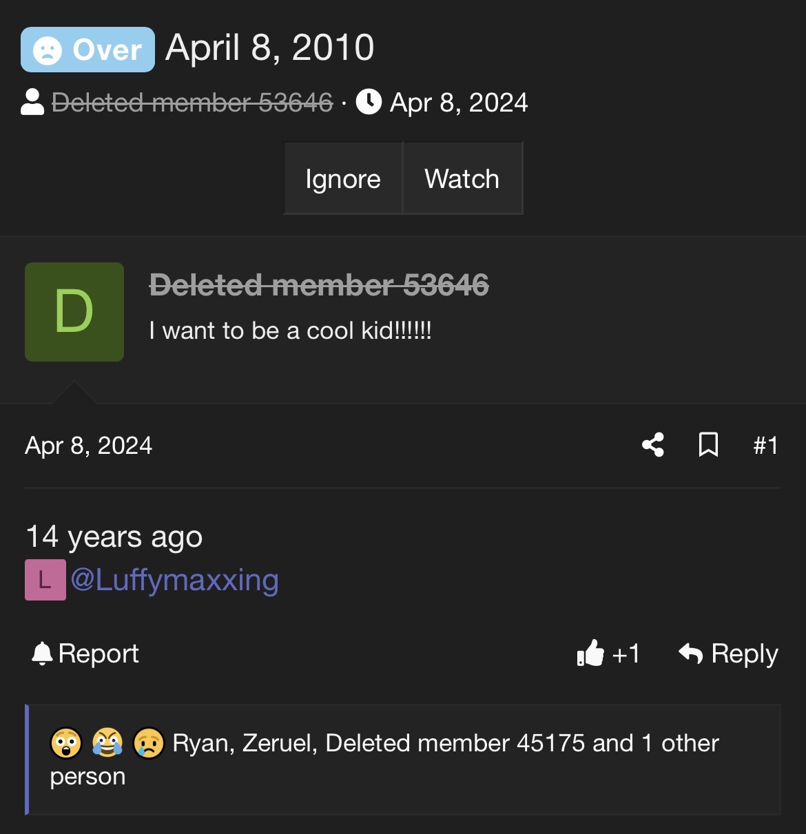Click the clock icon by thread date
Image resolution: width=806 pixels, height=834 pixels.
[369, 103]
